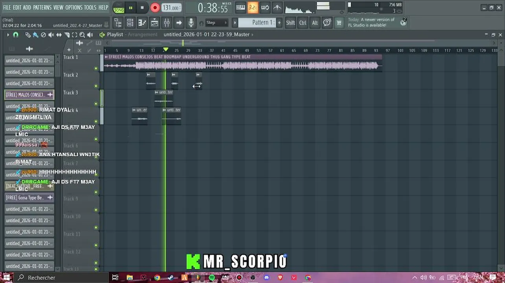
Task: Select the Paint brush tool
Action: (x=35, y=35)
